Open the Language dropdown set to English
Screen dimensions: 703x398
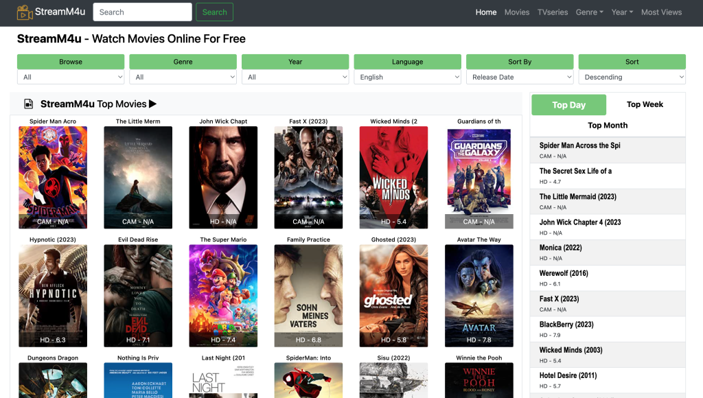(x=407, y=77)
